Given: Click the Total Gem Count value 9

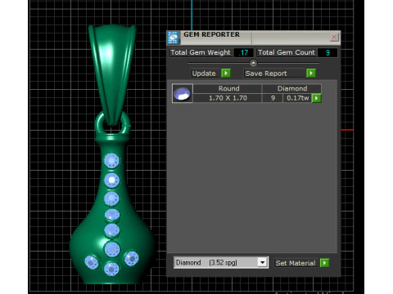Looking at the screenshot, I should click(x=327, y=52).
